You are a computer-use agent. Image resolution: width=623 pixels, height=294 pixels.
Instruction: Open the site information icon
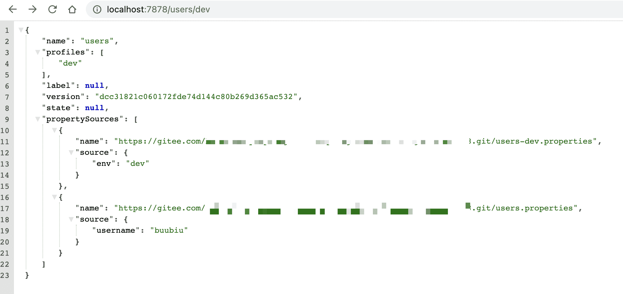97,10
